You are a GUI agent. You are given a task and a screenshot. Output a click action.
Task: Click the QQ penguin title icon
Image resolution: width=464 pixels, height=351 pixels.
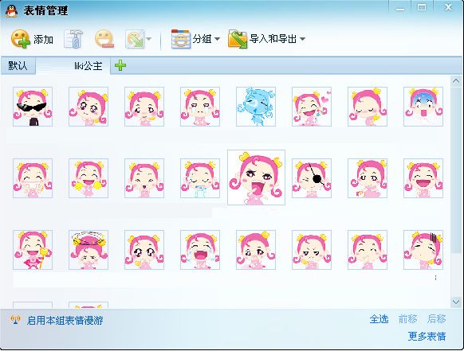11,11
